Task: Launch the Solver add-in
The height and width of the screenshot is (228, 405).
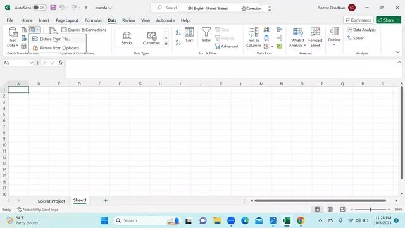Action: pos(356,38)
